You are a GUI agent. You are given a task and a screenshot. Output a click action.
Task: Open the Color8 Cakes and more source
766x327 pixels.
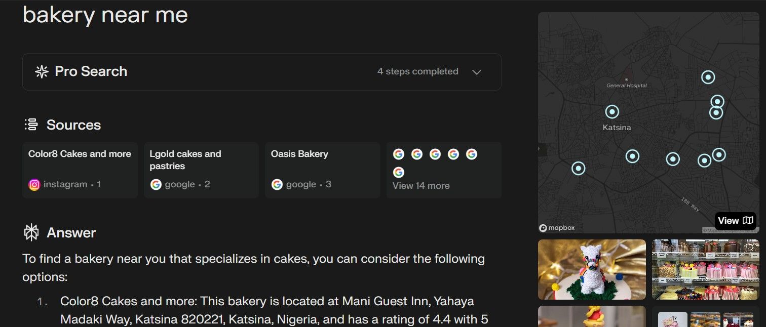click(x=80, y=170)
